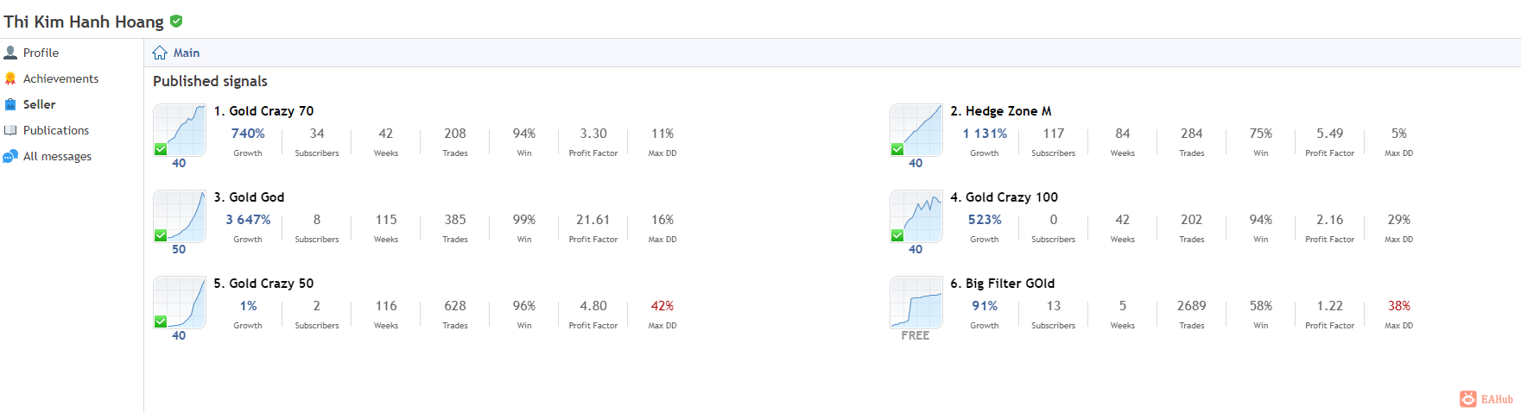Open the Big Filter GOld chart thumbnail

click(x=916, y=303)
